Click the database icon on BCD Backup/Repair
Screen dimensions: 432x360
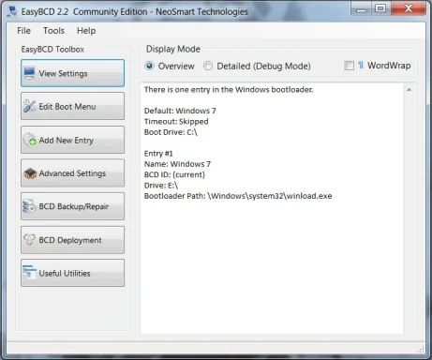click(29, 206)
